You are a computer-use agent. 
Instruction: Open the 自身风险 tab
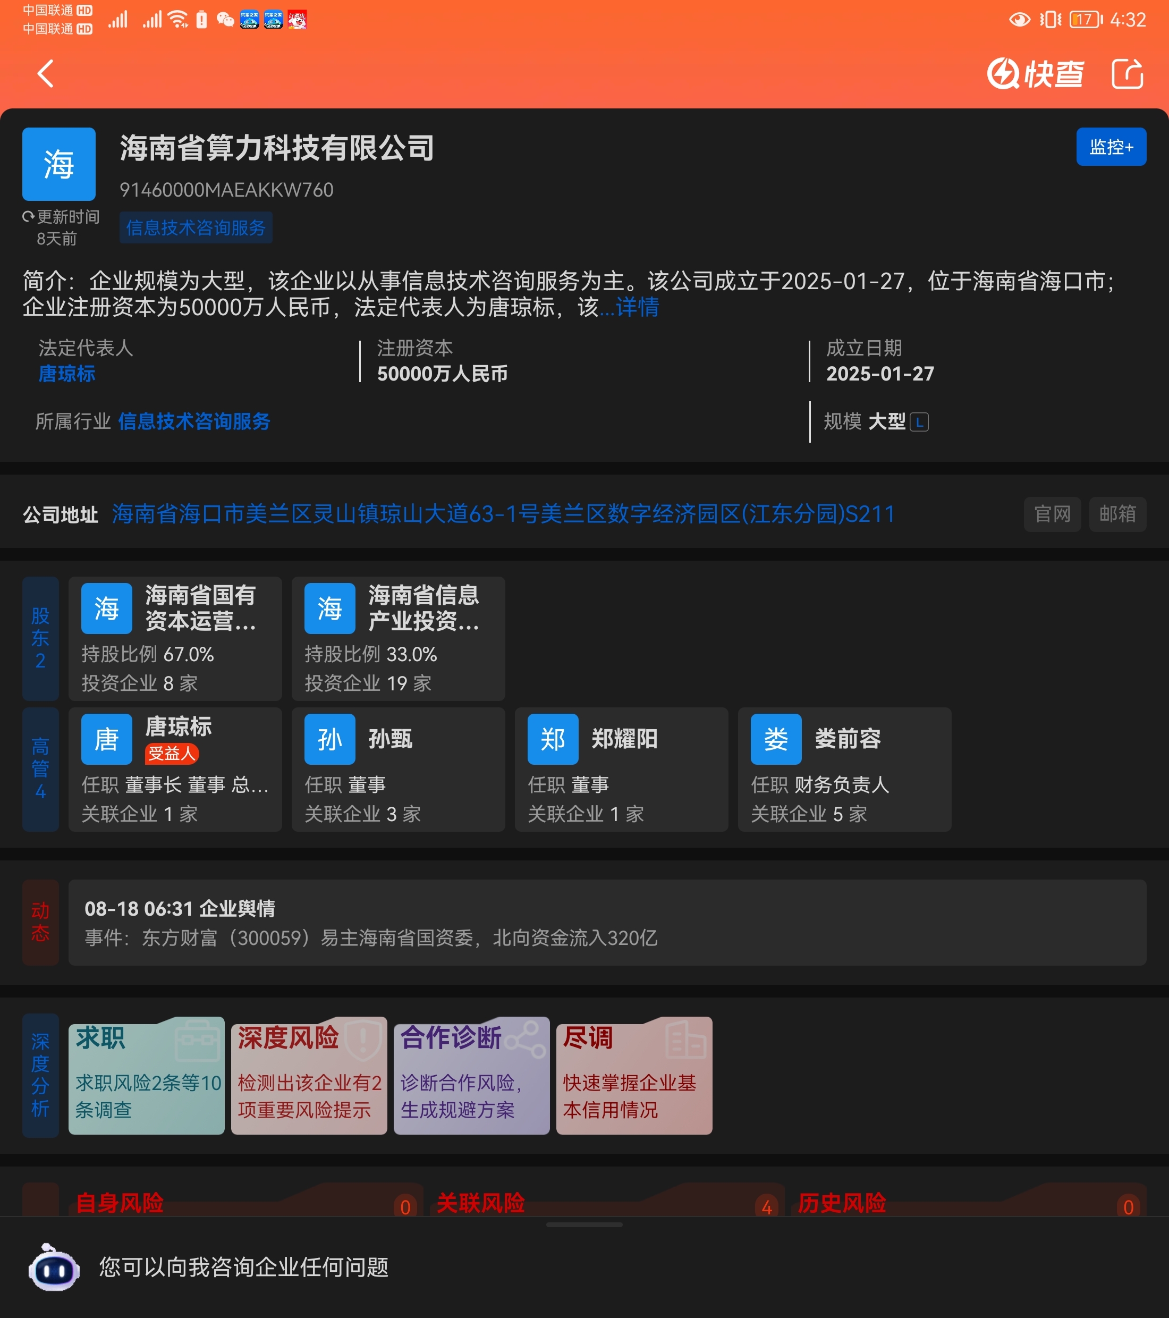point(245,1201)
